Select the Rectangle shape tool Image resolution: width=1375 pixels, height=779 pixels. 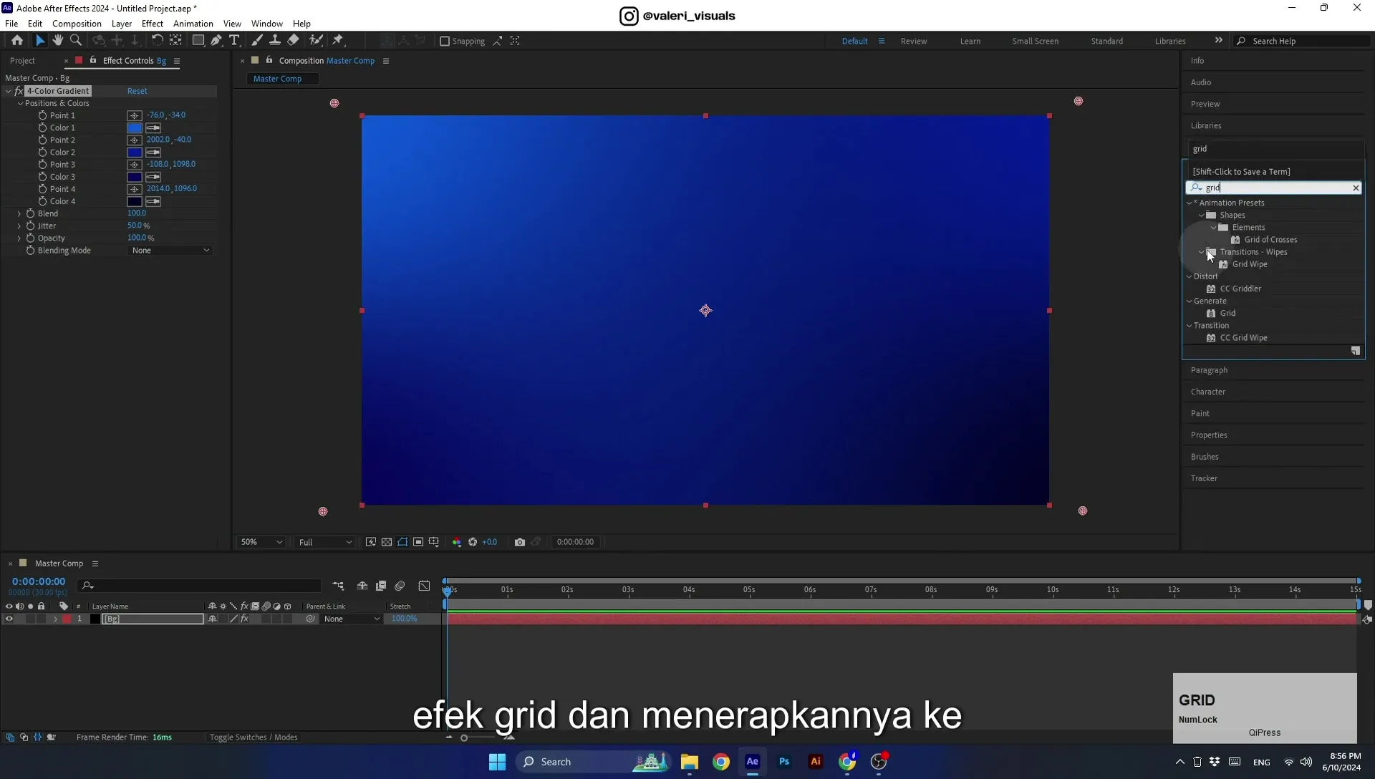click(198, 41)
